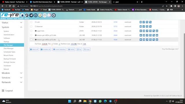This screenshot has height=104, width=185.
Task: Open Backup Firmware page
Action: coord(10,59)
